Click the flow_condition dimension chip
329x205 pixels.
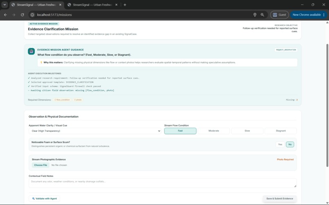(62, 100)
